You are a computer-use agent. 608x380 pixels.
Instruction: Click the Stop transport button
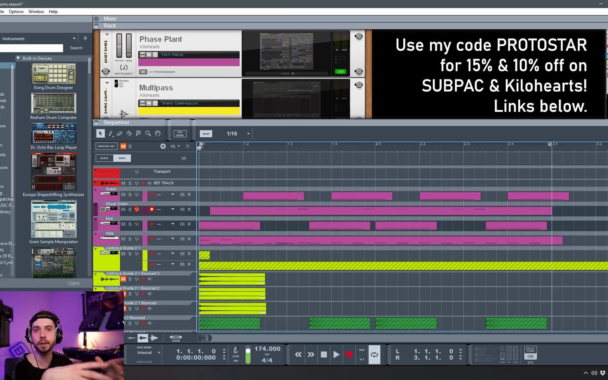[324, 354]
